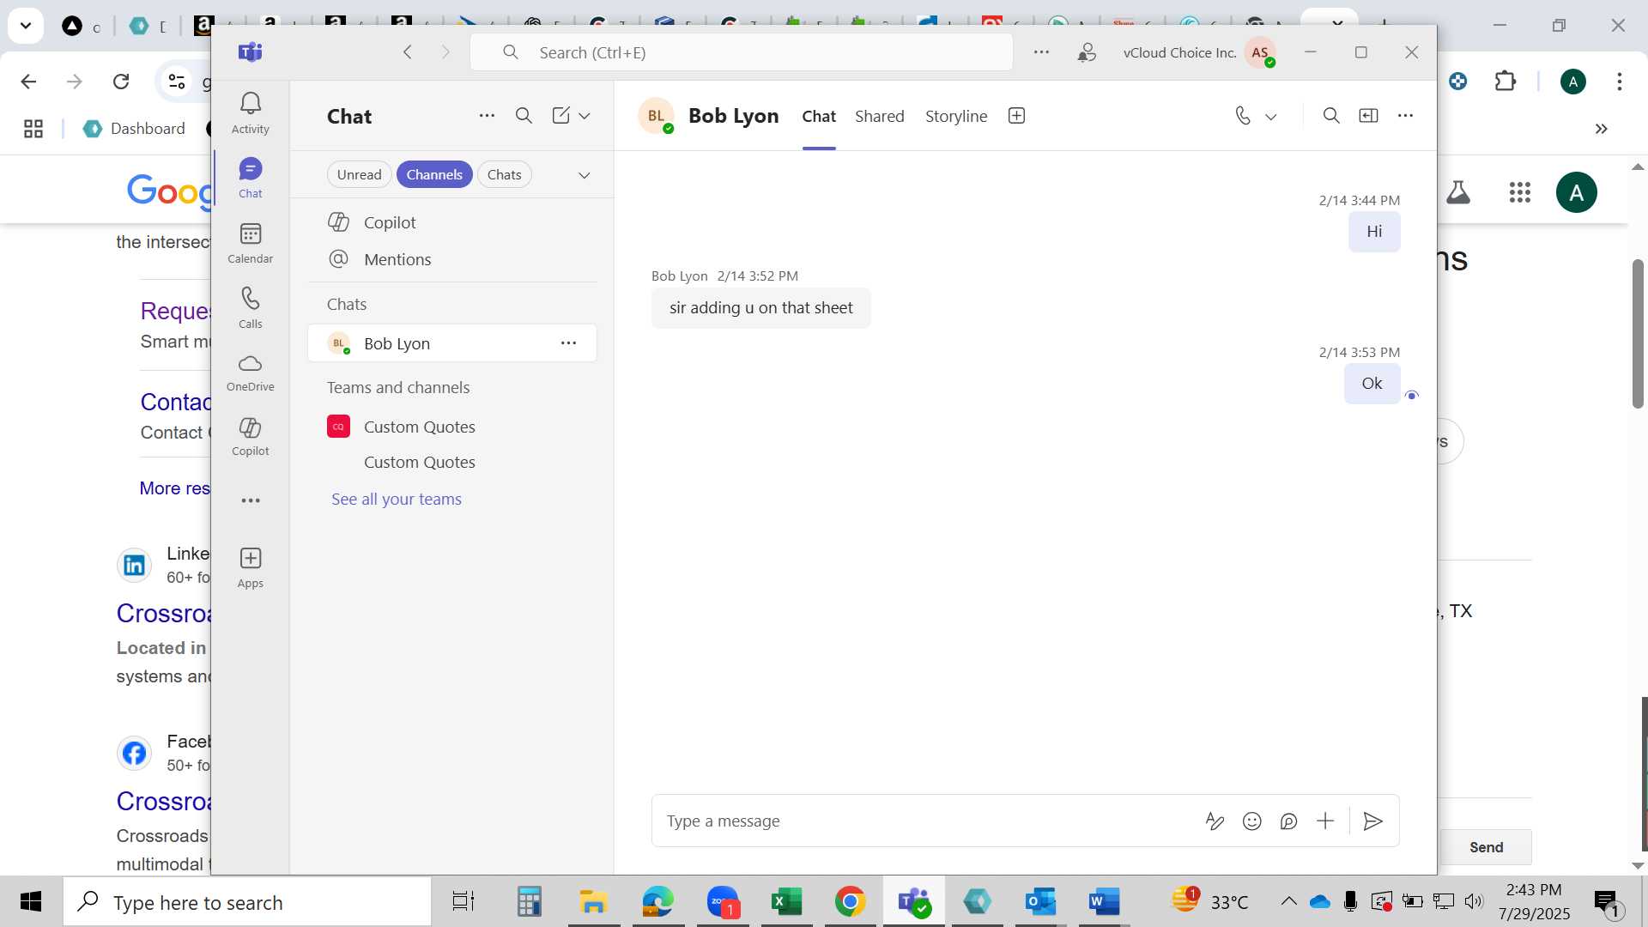Select Chat tab in conversation header
Viewport: 1648px width, 927px height.
(819, 116)
